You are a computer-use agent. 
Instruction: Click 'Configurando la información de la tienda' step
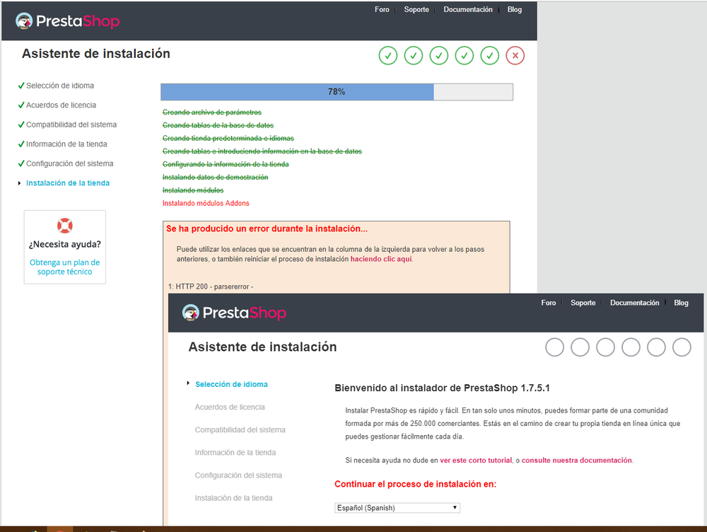(x=226, y=164)
